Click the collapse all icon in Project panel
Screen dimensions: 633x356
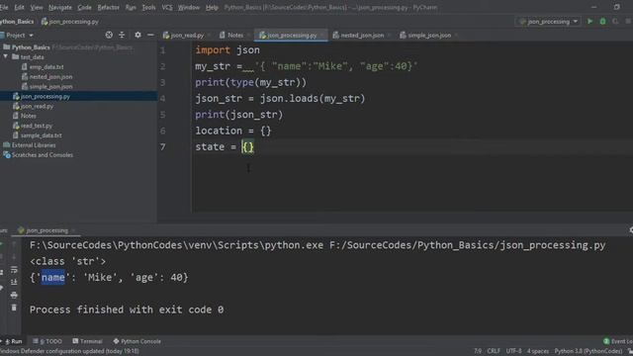(122, 36)
